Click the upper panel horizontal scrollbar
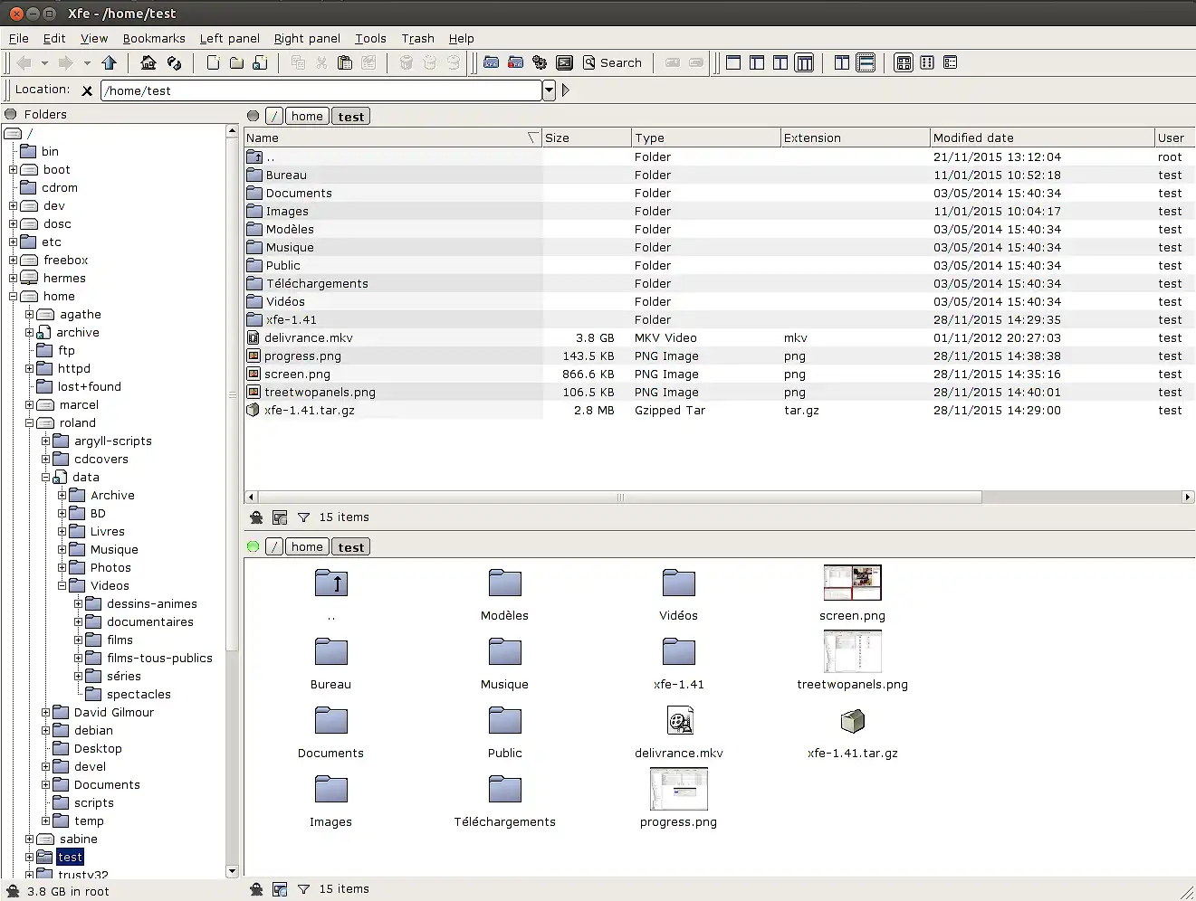 (x=620, y=497)
